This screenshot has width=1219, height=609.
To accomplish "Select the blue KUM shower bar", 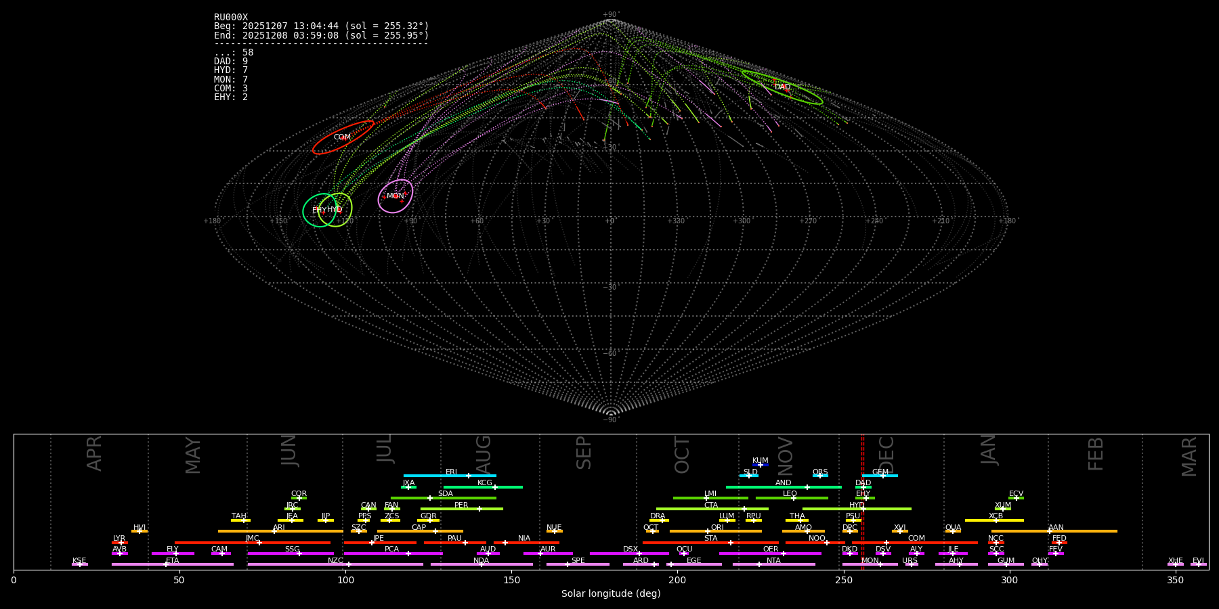I will (x=761, y=465).
